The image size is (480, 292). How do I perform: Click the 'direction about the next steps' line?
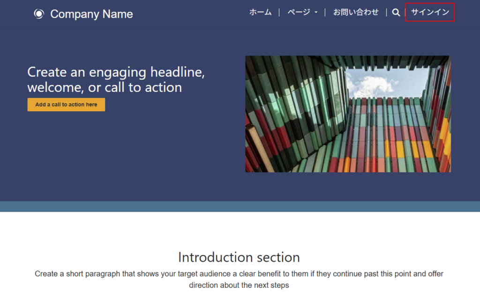239,285
